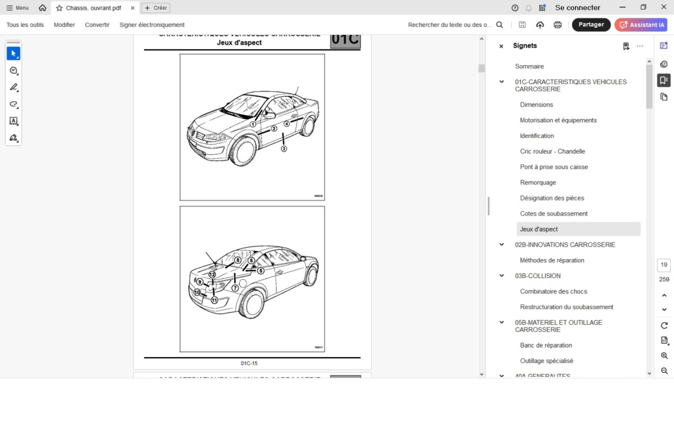
Task: Open the Identification bookmark
Action: pos(537,135)
